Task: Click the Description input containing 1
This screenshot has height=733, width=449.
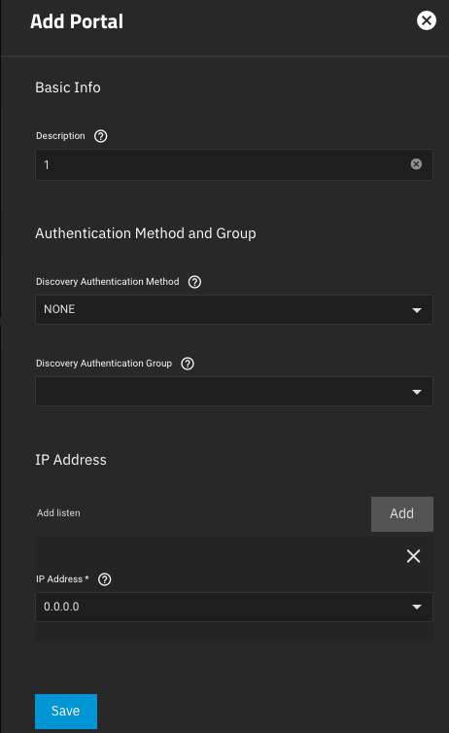Action: tap(234, 164)
